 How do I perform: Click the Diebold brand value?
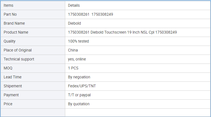click(x=74, y=23)
